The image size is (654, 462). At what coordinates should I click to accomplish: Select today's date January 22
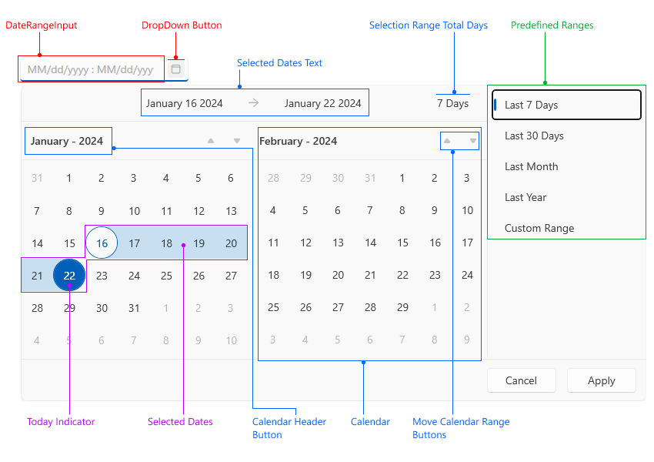[x=69, y=275]
